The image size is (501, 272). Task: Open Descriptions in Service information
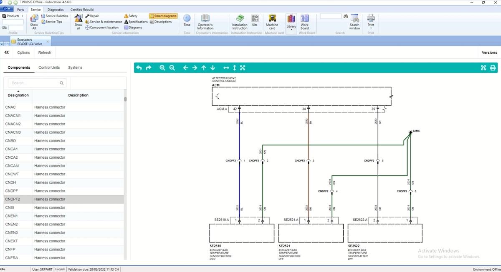[160, 22]
